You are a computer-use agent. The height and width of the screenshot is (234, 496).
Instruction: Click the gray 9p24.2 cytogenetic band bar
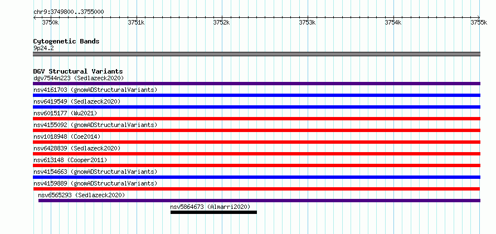(x=256, y=54)
